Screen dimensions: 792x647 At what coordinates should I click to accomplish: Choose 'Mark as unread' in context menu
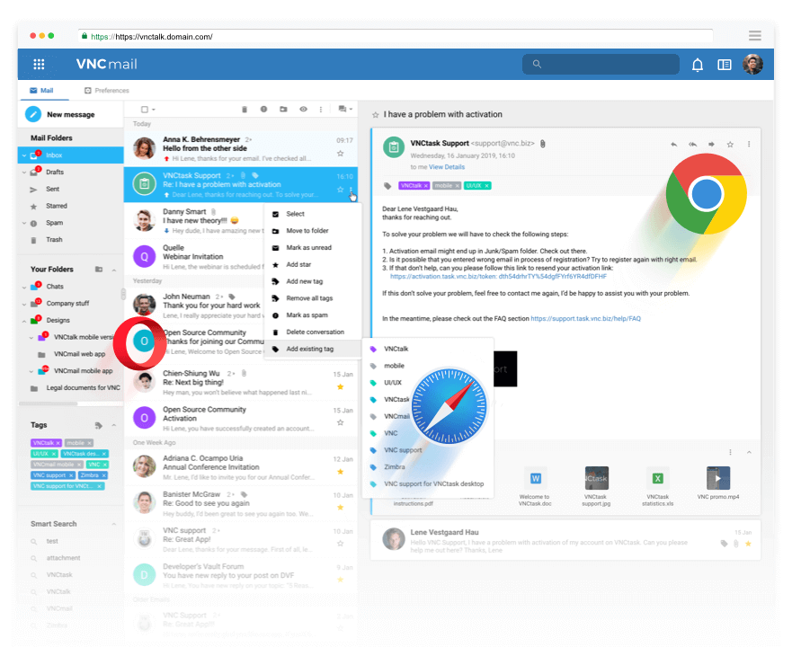pos(313,247)
